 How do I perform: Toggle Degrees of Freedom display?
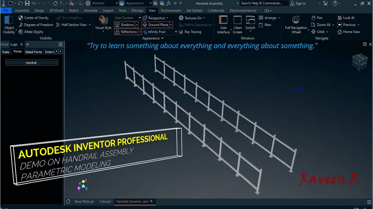click(36, 25)
